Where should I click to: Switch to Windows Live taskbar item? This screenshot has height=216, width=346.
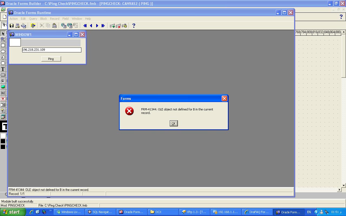[x=69, y=212]
